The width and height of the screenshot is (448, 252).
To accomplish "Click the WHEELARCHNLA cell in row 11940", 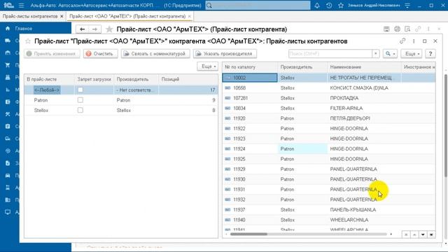I will (364, 220).
